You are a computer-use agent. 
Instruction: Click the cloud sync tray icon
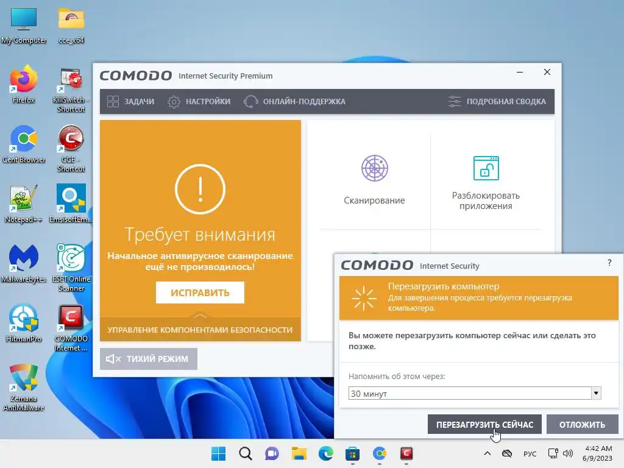(x=506, y=453)
